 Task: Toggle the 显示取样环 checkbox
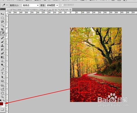[62, 5]
